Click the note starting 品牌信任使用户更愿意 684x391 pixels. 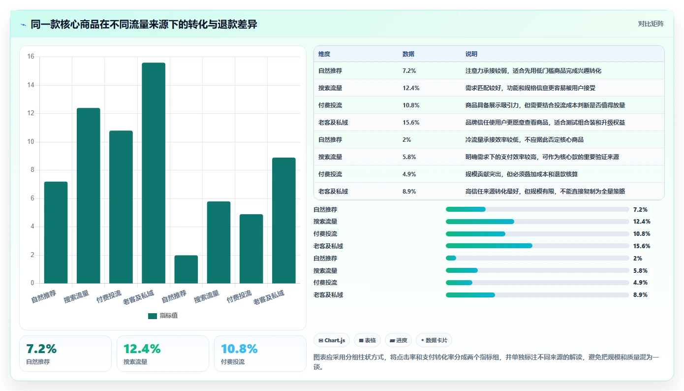pos(545,123)
